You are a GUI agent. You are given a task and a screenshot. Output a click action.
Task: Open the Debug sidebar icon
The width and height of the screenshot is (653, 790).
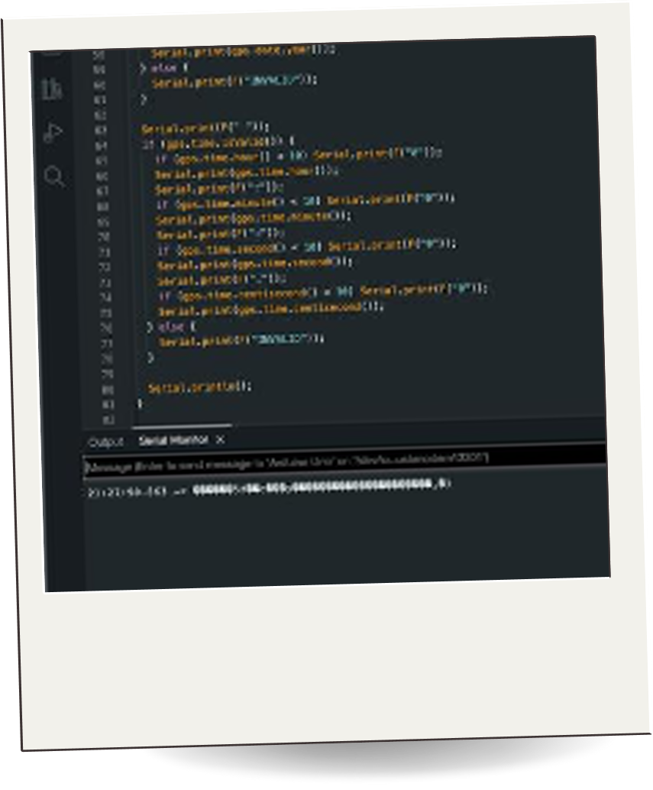coord(53,133)
